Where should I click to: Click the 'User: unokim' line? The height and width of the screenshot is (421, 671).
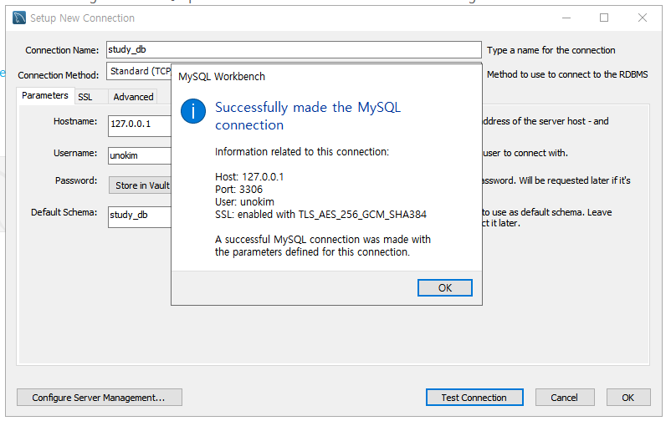tap(244, 202)
